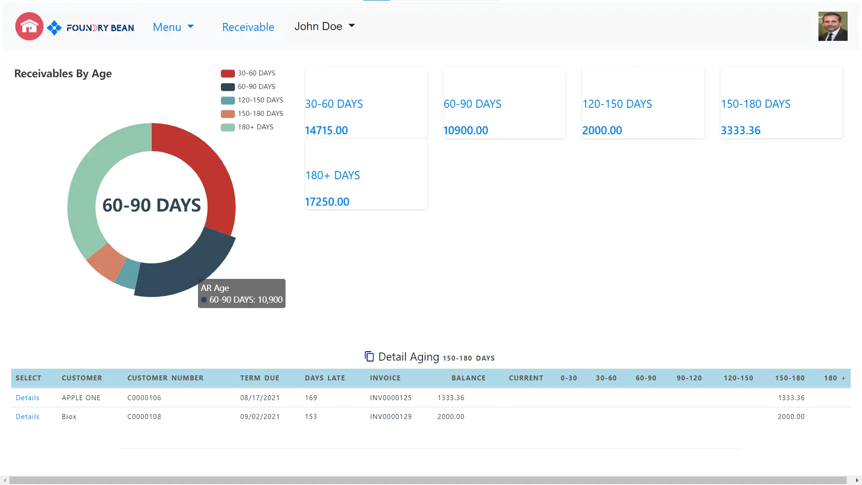
Task: Click the CURRENT column header
Action: point(526,378)
